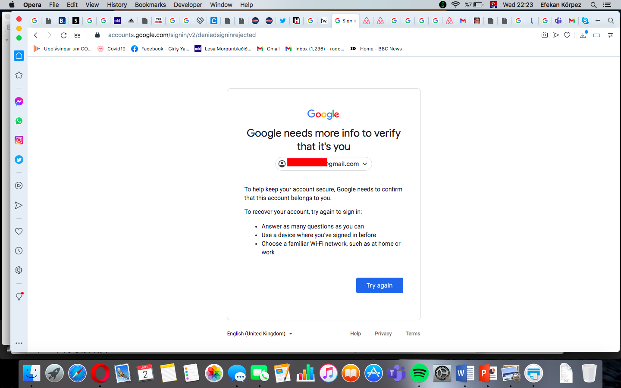The height and width of the screenshot is (388, 621).
Task: Click the Try again button
Action: coord(379,285)
